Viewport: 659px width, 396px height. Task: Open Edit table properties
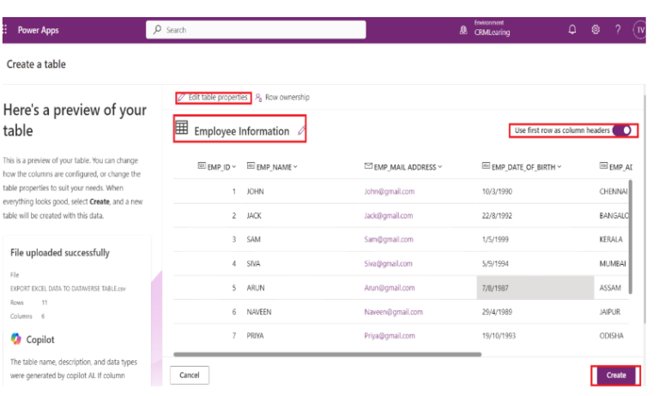pos(213,98)
